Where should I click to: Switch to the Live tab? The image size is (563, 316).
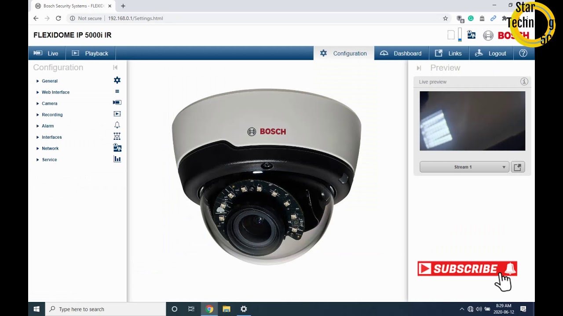point(47,54)
